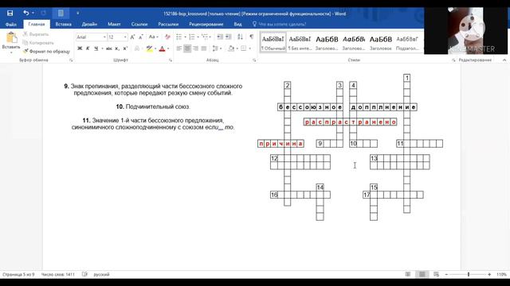Image resolution: width=510 pixels, height=286 pixels.
Task: Click the Paste clipboard icon
Action: (11, 37)
